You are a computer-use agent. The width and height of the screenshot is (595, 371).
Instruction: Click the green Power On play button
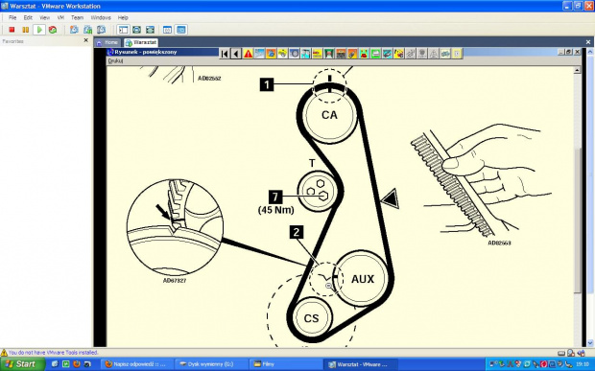point(39,30)
